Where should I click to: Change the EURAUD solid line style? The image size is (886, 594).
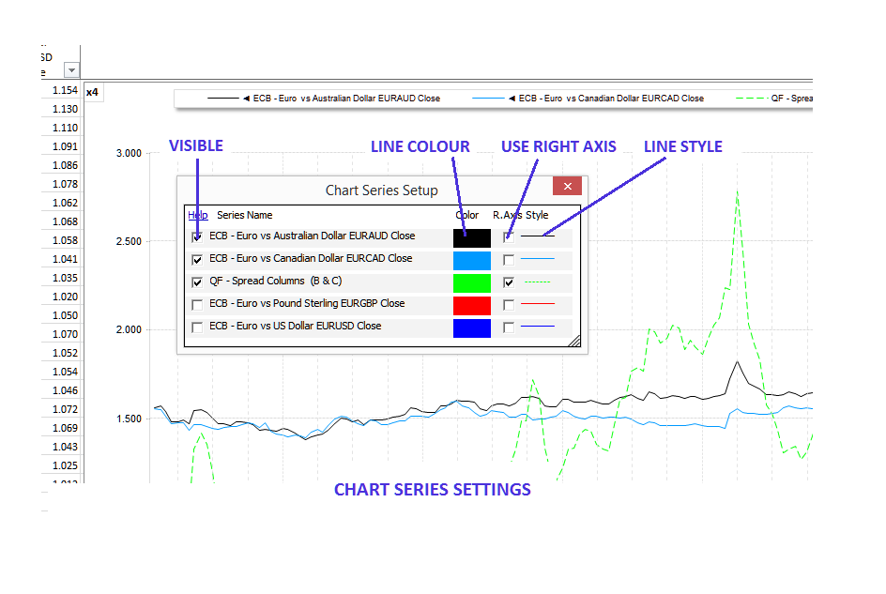click(538, 236)
